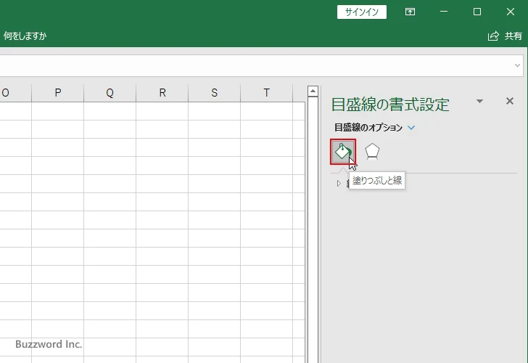Select column R header
528x363 pixels.
click(x=162, y=93)
